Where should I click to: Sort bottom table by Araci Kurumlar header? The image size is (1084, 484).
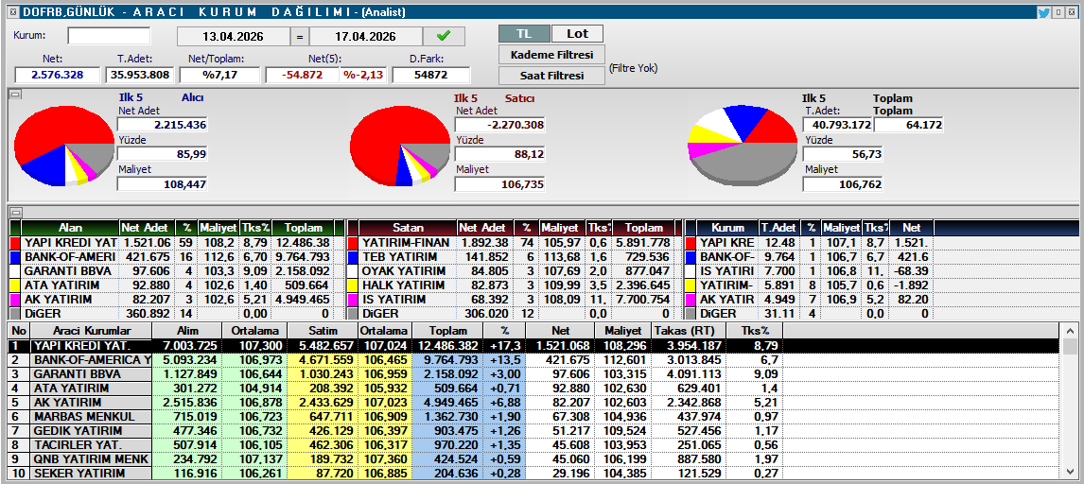click(x=91, y=331)
